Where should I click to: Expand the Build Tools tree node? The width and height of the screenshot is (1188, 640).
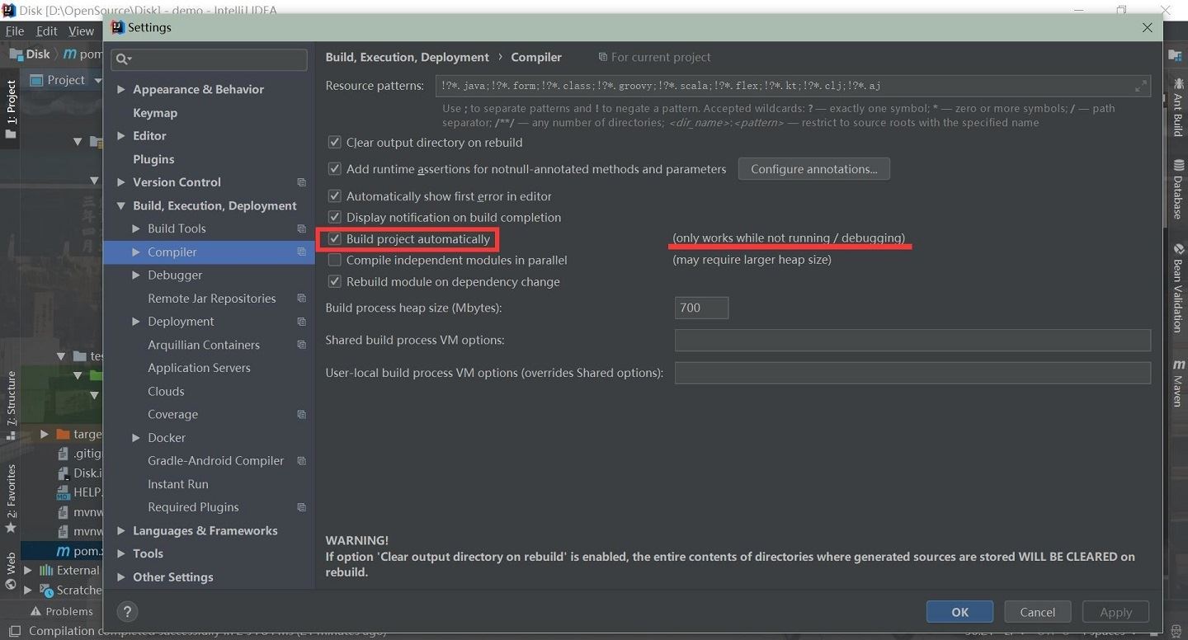tap(136, 228)
